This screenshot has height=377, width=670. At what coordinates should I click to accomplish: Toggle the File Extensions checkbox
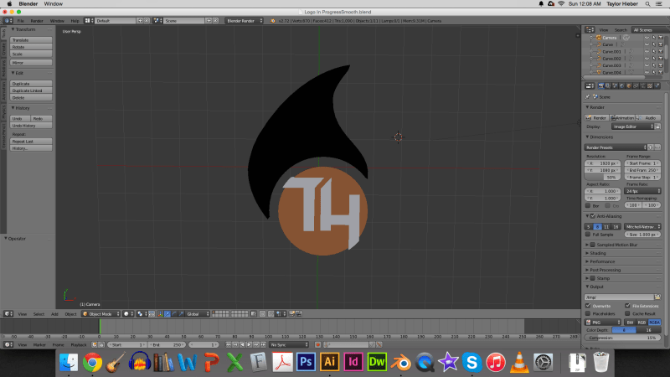[x=627, y=306]
